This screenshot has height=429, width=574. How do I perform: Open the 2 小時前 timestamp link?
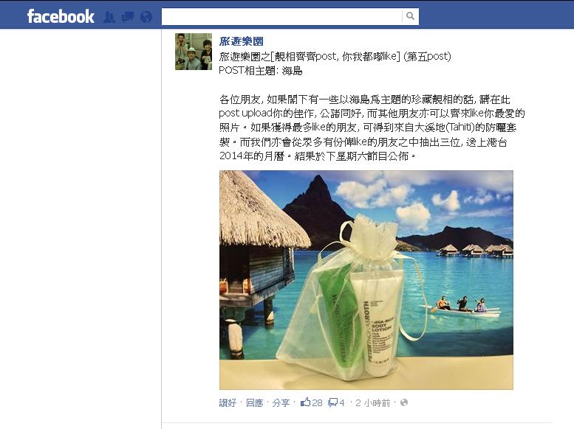pyautogui.click(x=372, y=402)
